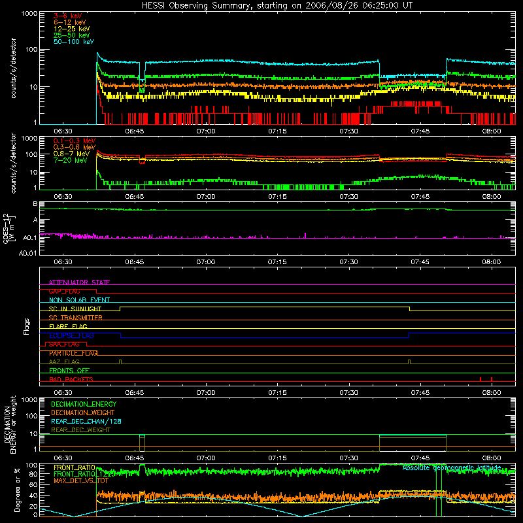Screen dimensions: 523x523
Task: Select the 3-6 keV legend label
Action: pyautogui.click(x=67, y=16)
